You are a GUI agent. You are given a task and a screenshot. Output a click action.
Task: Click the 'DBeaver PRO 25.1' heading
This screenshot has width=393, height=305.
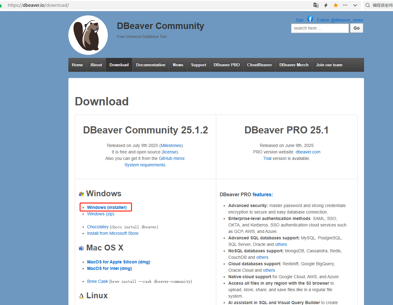tap(286, 130)
